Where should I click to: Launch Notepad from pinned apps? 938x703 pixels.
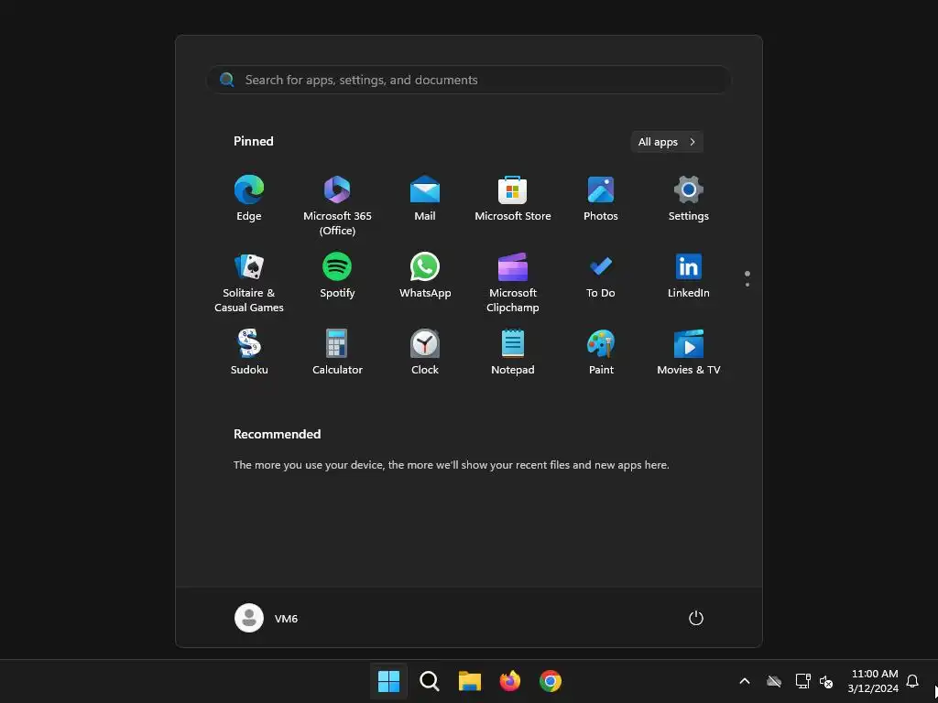tap(513, 352)
